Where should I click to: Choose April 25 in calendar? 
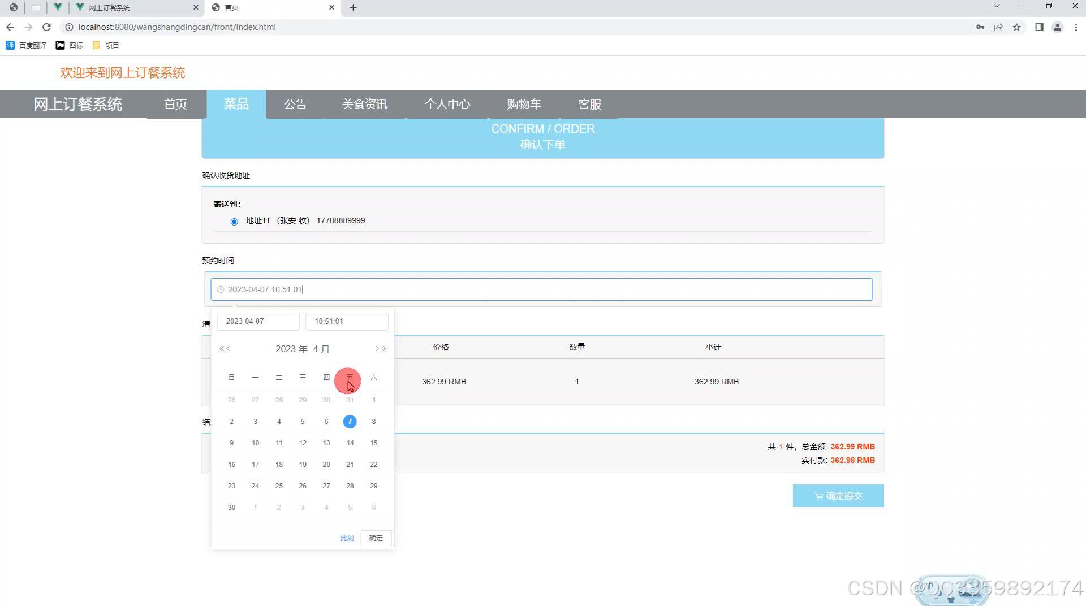click(x=279, y=486)
